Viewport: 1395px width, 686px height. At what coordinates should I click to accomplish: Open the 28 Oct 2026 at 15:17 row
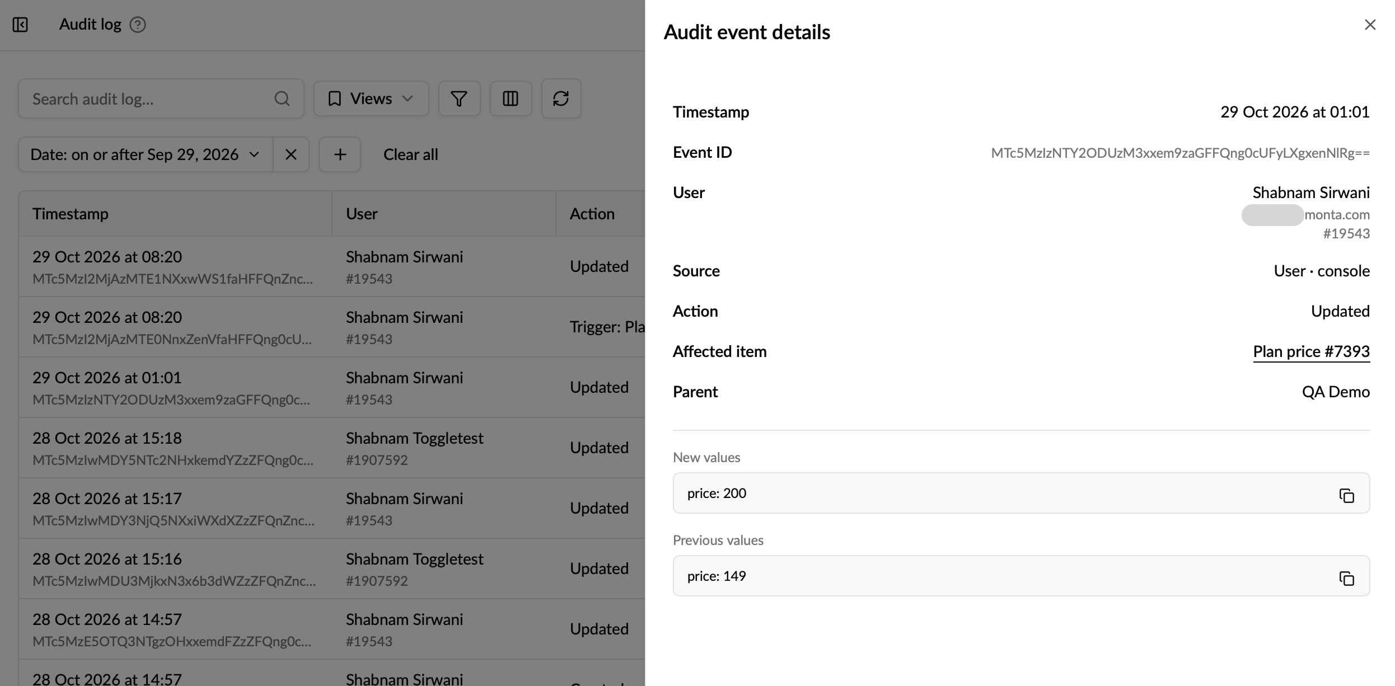click(331, 508)
